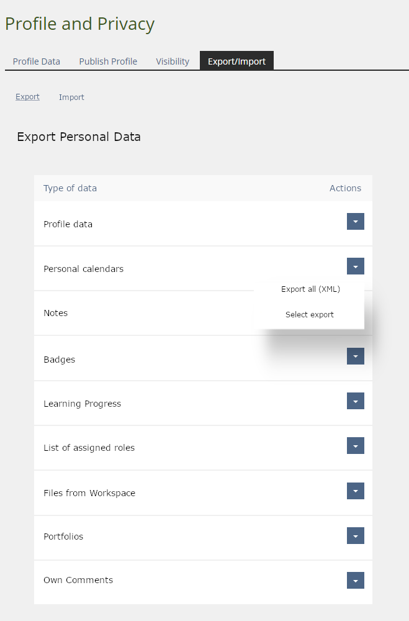The width and height of the screenshot is (409, 621).
Task: Collapse the Personal calendars actions dropdown
Action: click(x=355, y=266)
